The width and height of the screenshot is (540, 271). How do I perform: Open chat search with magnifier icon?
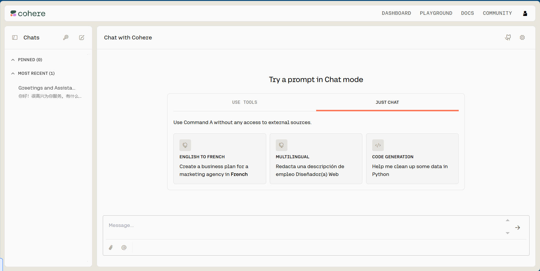click(66, 37)
